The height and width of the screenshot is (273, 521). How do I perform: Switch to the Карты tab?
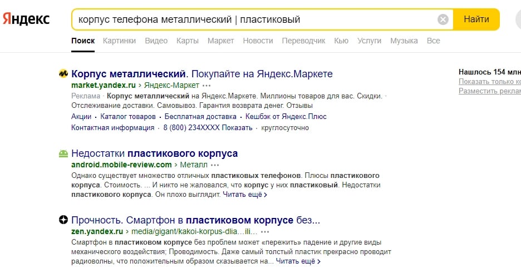point(188,41)
